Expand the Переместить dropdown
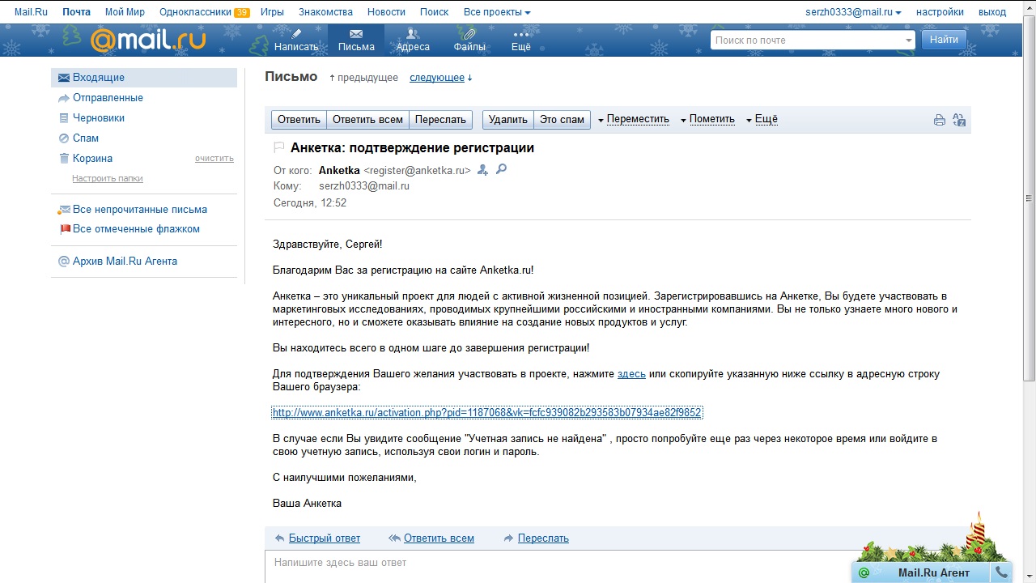1036x583 pixels. click(634, 119)
